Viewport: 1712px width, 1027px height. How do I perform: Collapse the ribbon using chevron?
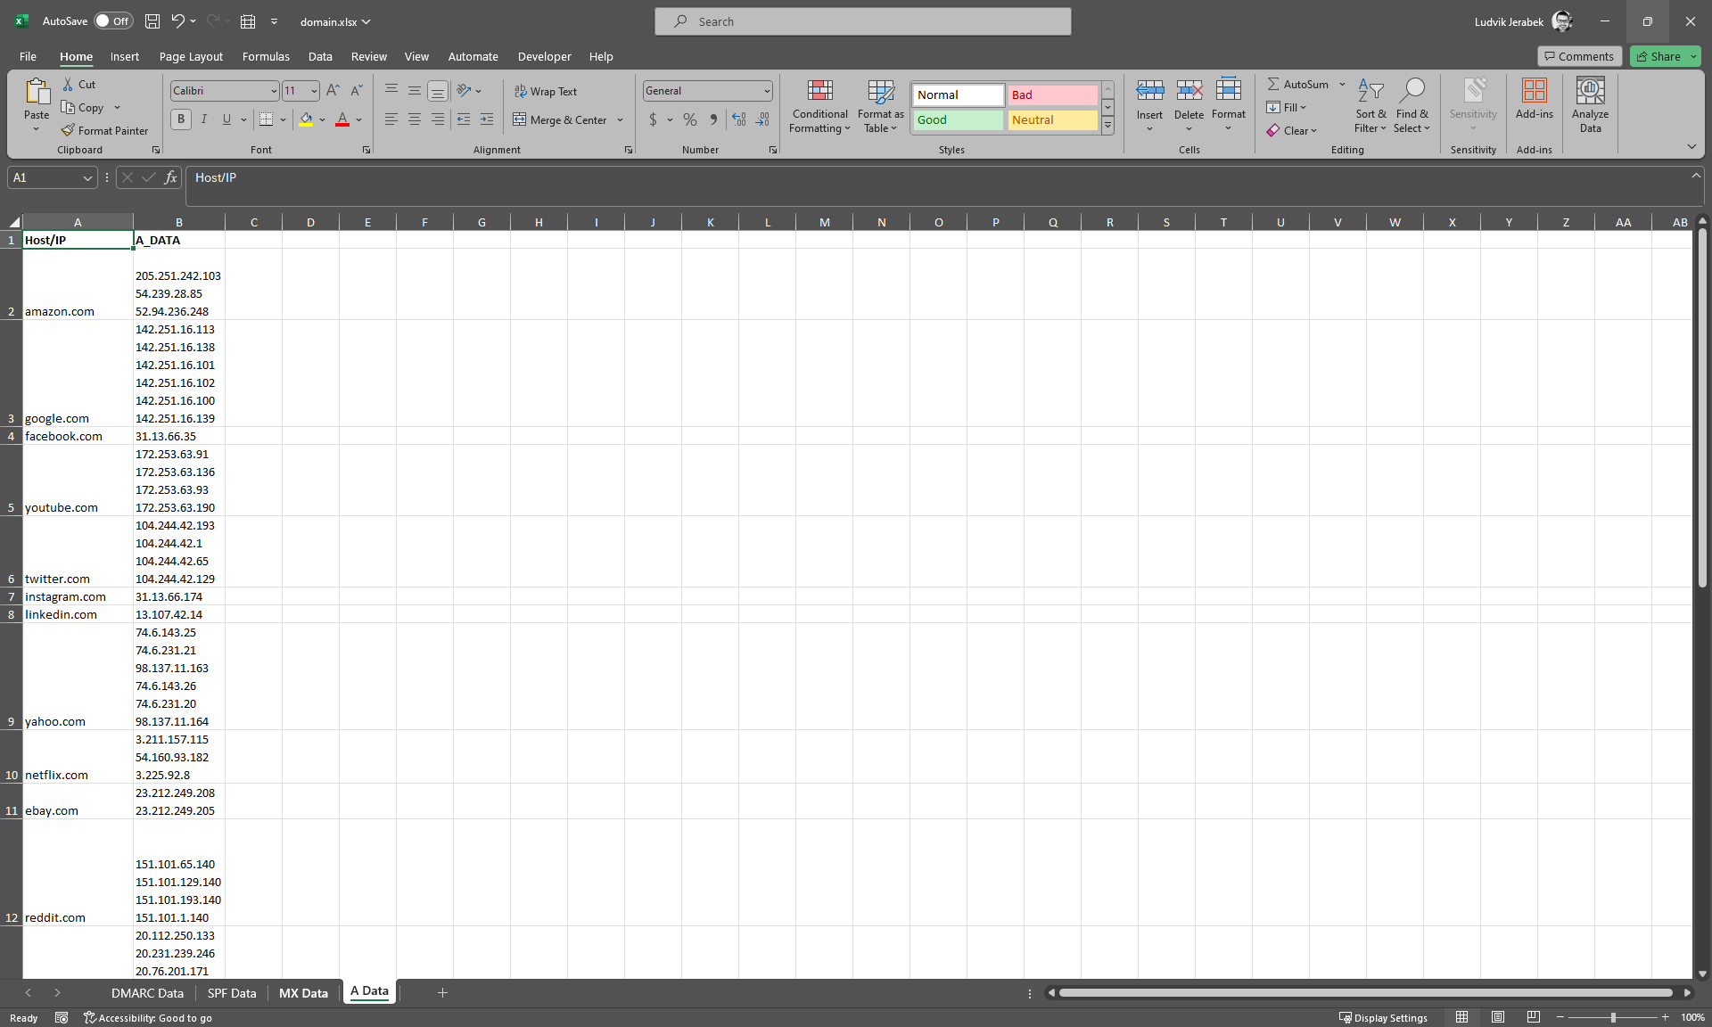pos(1691,146)
